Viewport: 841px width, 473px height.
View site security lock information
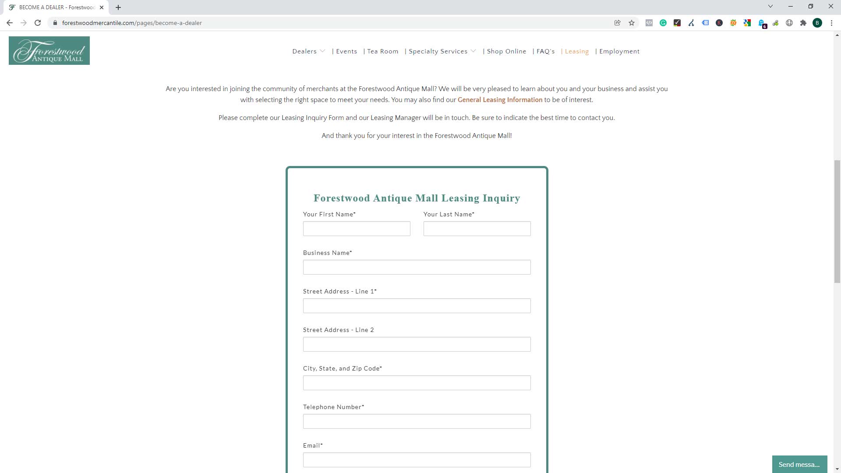[55, 23]
